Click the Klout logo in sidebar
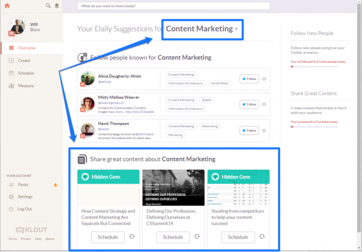Screen dimensions: 362x252 click(x=31, y=230)
